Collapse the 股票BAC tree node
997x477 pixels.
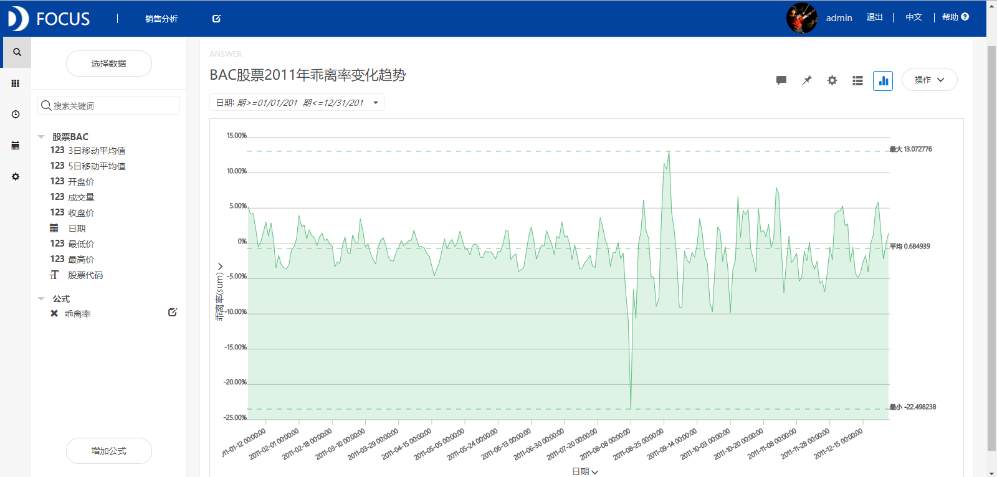(x=41, y=137)
